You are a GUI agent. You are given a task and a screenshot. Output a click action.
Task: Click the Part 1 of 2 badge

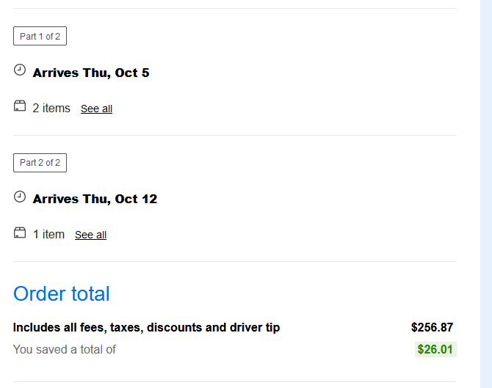point(40,36)
